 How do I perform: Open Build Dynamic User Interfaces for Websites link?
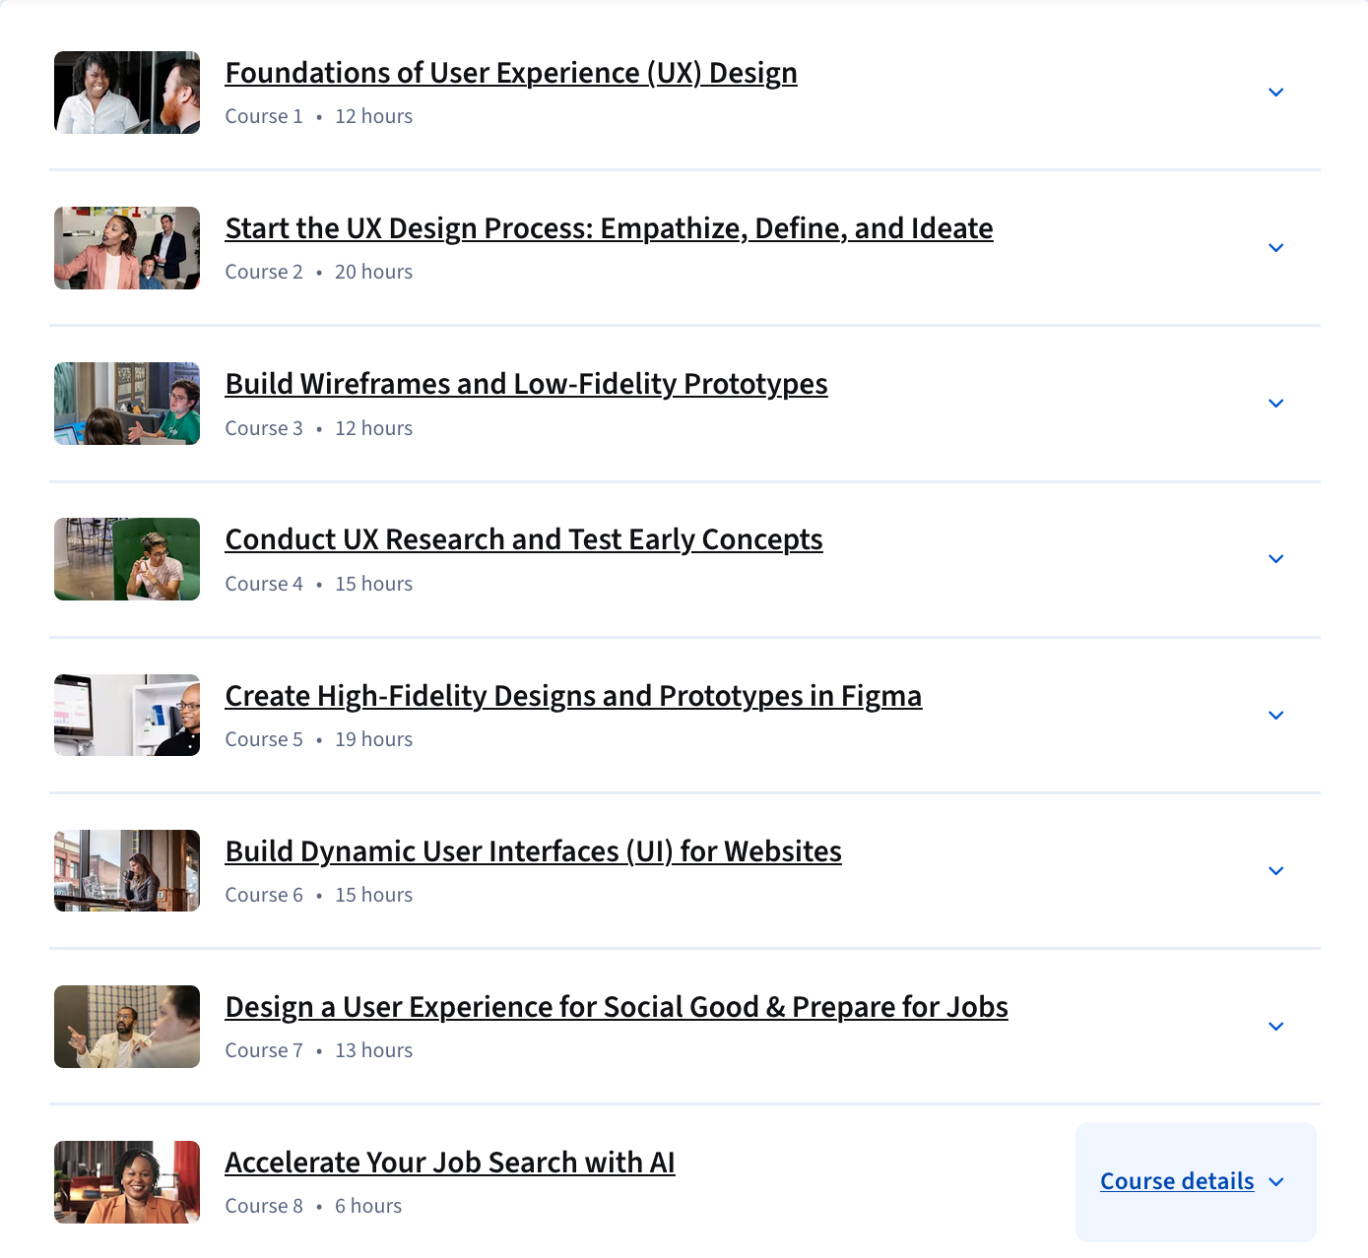(533, 851)
